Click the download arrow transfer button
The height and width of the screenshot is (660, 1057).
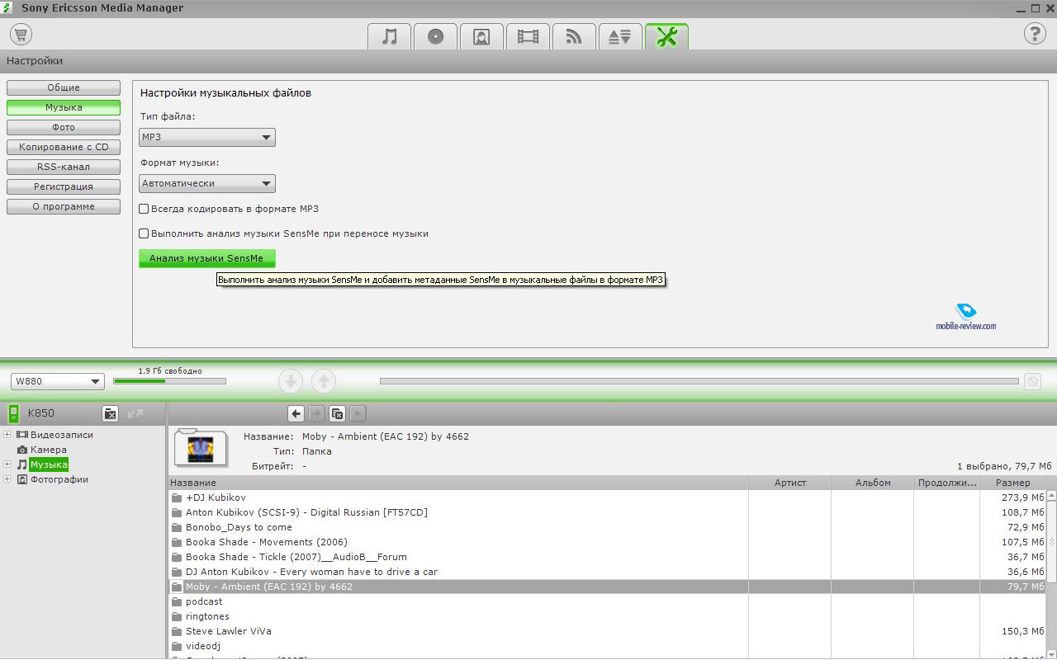[x=291, y=381]
